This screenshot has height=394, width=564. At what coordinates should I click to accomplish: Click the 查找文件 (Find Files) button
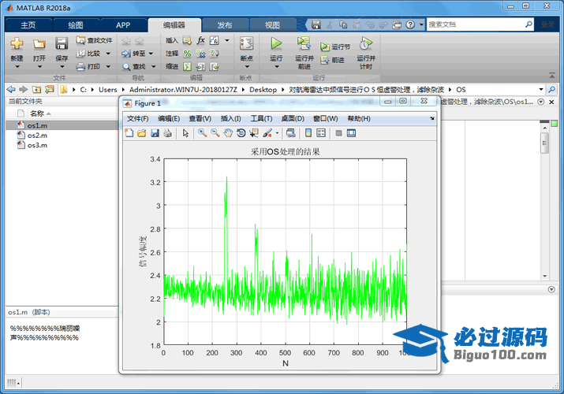click(x=94, y=41)
